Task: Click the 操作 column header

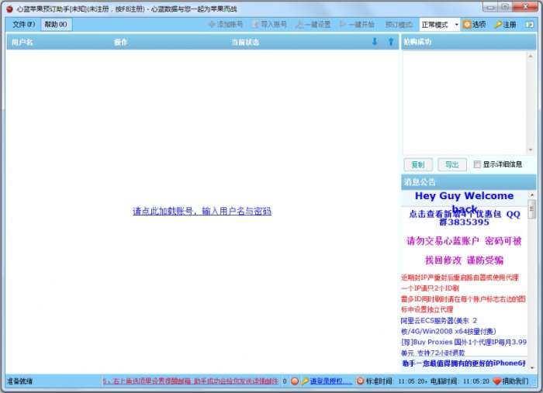Action: coord(120,42)
